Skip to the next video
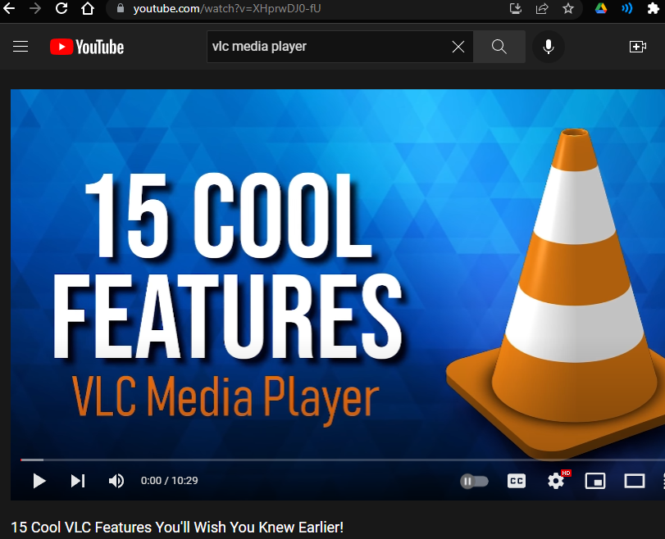 pyautogui.click(x=78, y=481)
